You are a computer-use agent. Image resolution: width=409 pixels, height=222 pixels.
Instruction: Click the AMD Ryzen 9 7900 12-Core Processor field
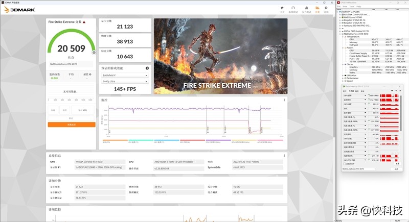tap(178, 162)
